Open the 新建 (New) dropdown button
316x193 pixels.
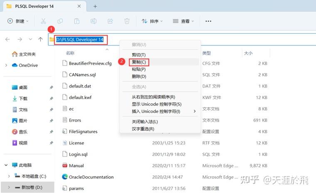[x=18, y=21]
